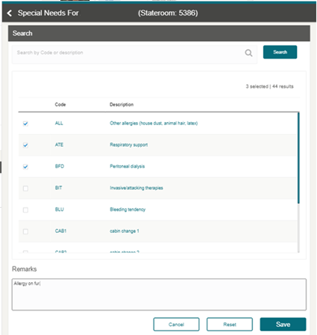Check the BLU Bleeding tendency checkbox

tap(25, 210)
